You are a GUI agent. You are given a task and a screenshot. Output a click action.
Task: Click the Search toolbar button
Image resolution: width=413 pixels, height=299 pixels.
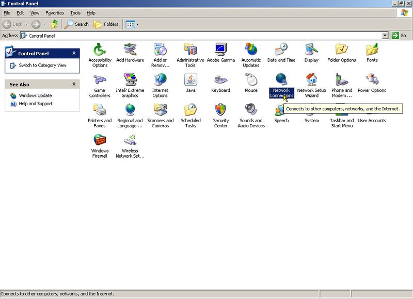point(76,24)
